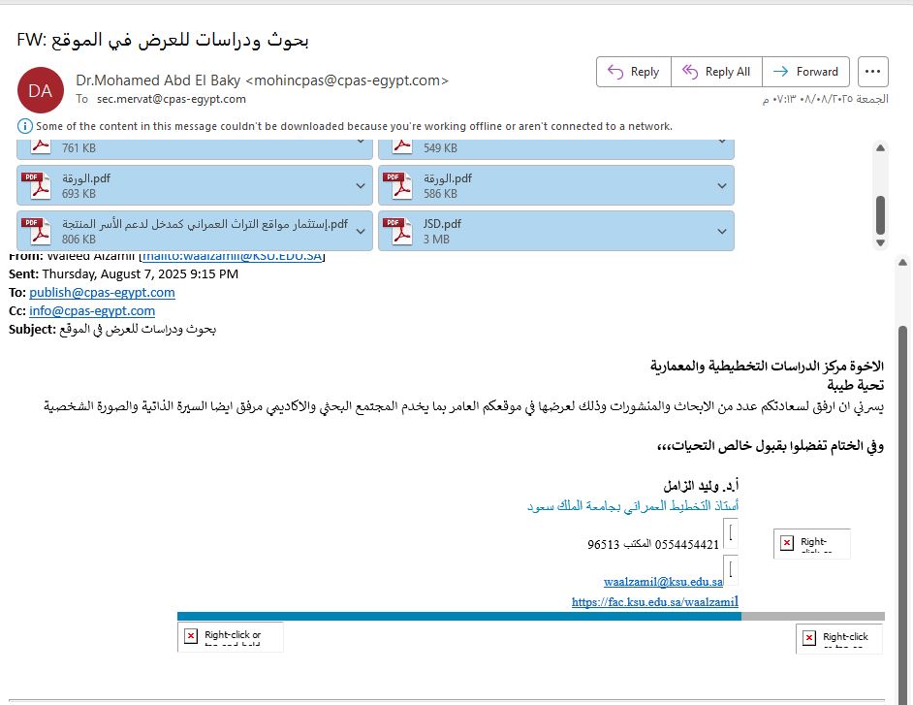Open the more actions ellipsis menu
The image size is (913, 705).
(873, 72)
